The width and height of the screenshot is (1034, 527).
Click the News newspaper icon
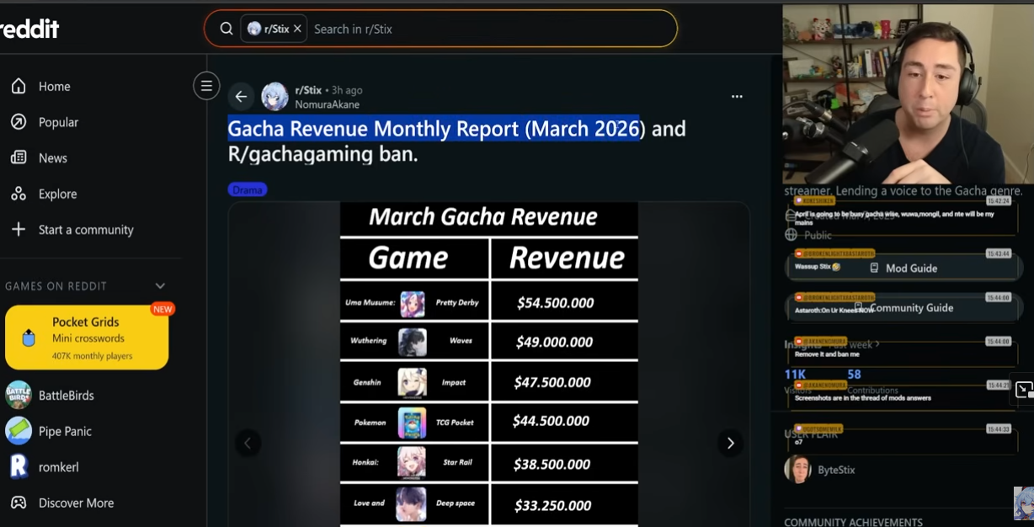click(19, 157)
